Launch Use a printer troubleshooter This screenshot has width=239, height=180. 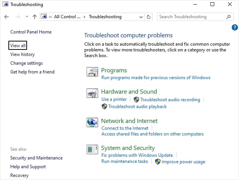(114, 99)
